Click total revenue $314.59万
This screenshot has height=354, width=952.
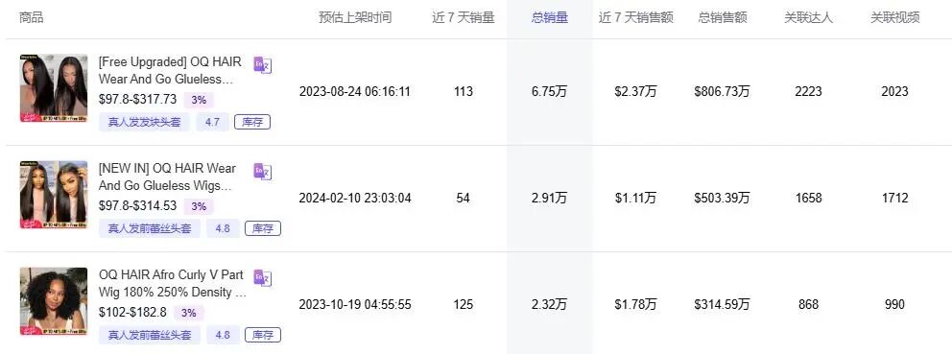click(x=723, y=304)
